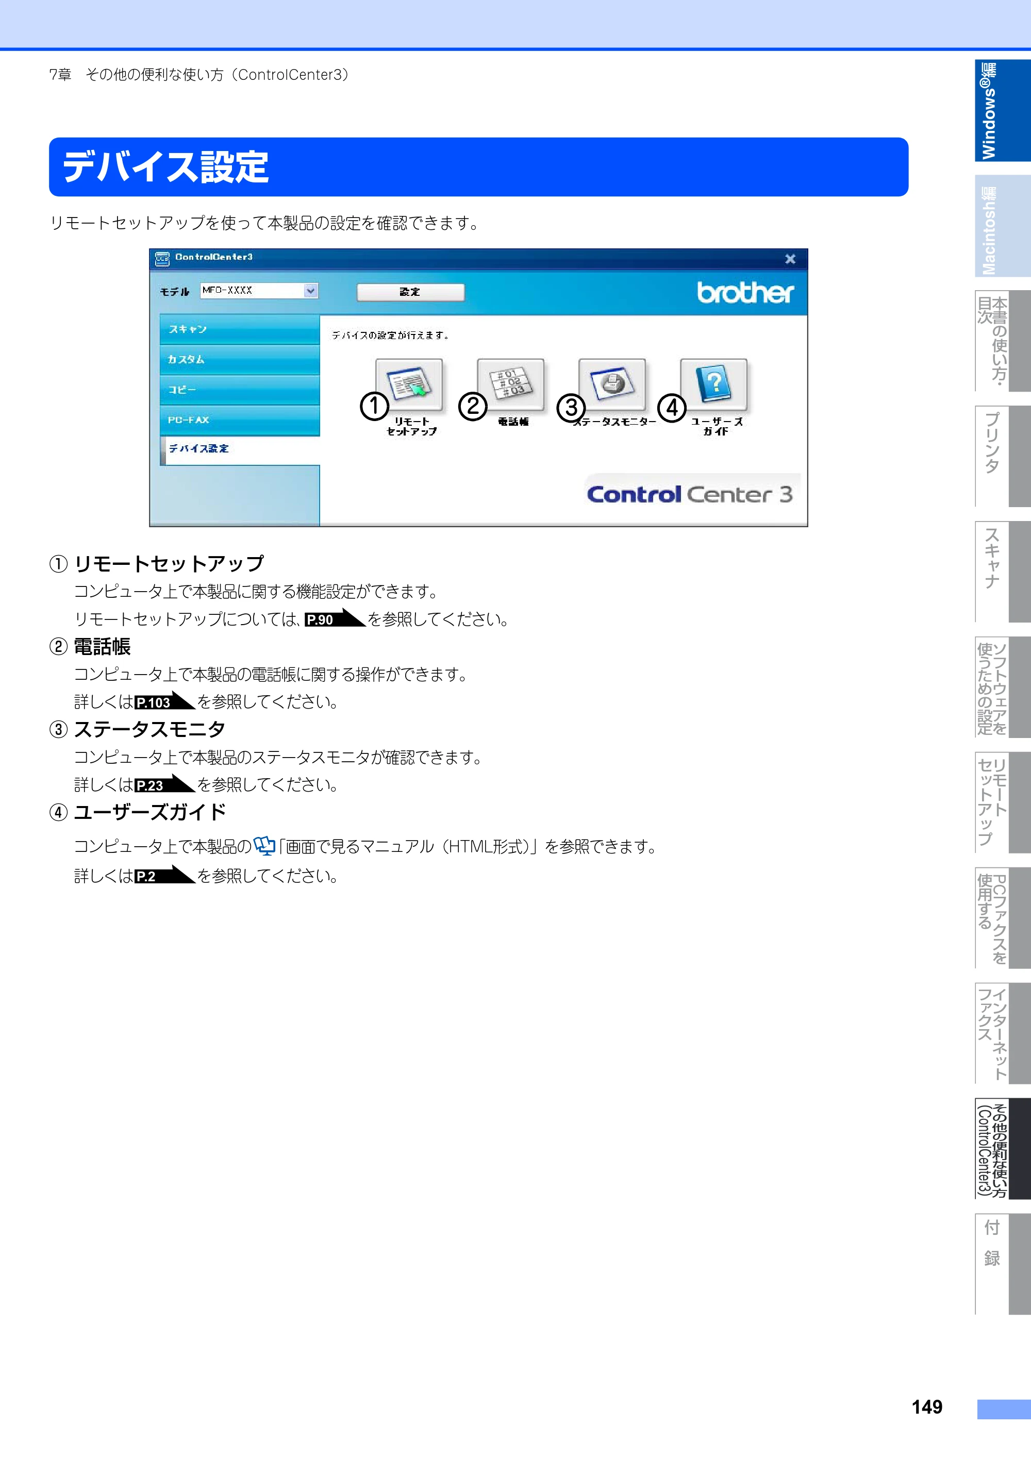Follow the P.2 page reference link
Screen dimensions: 1031x1459
(164, 876)
